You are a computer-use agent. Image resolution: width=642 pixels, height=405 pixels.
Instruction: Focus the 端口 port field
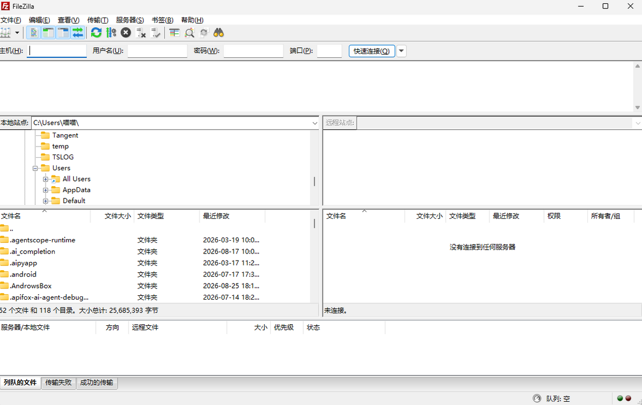[x=329, y=51]
